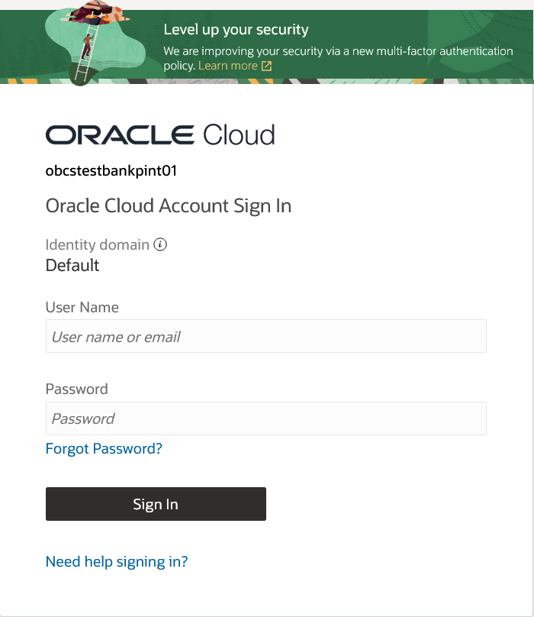Click the multi-factor authentication policy banner text
The width and height of the screenshot is (534, 617).
click(x=338, y=52)
